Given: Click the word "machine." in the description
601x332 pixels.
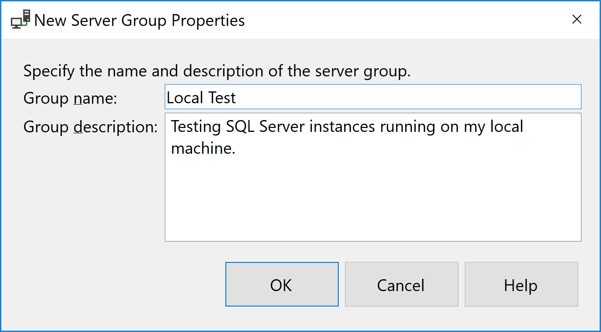Looking at the screenshot, I should [x=203, y=148].
